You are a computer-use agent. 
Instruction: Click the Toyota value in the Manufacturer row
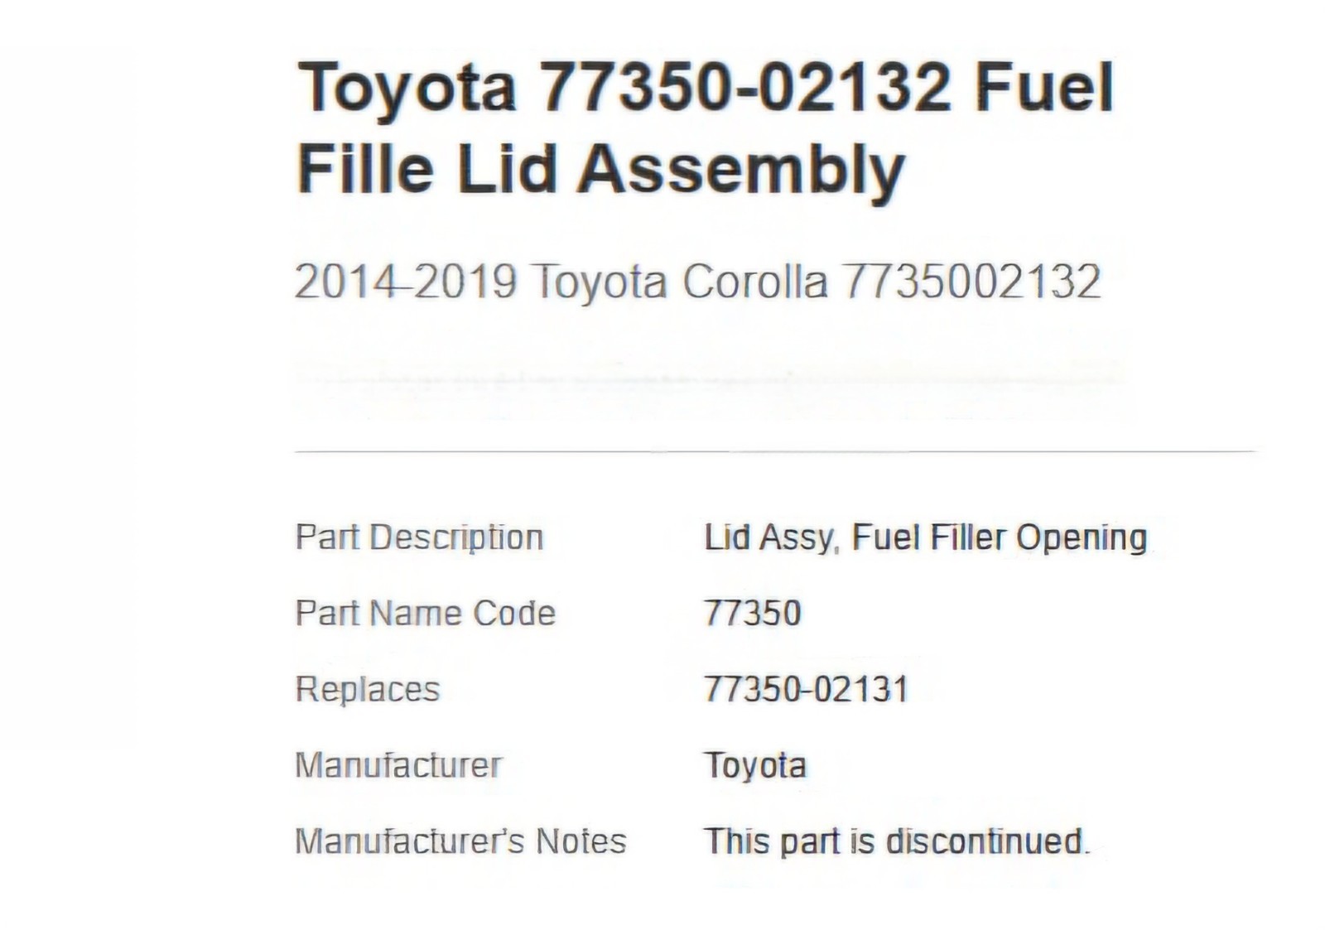coord(755,766)
